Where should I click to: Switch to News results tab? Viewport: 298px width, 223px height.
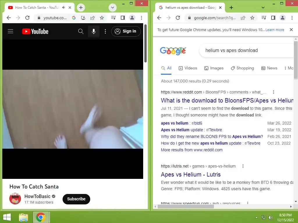269,68
